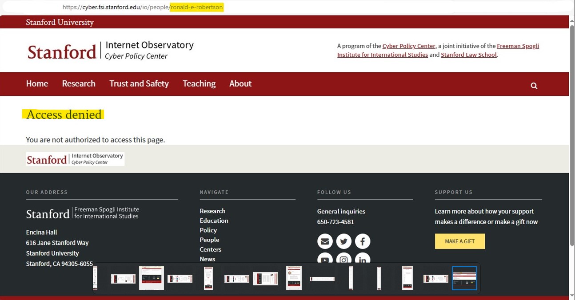The width and height of the screenshot is (575, 300).
Task: Open the Teaching menu item
Action: [x=199, y=83]
